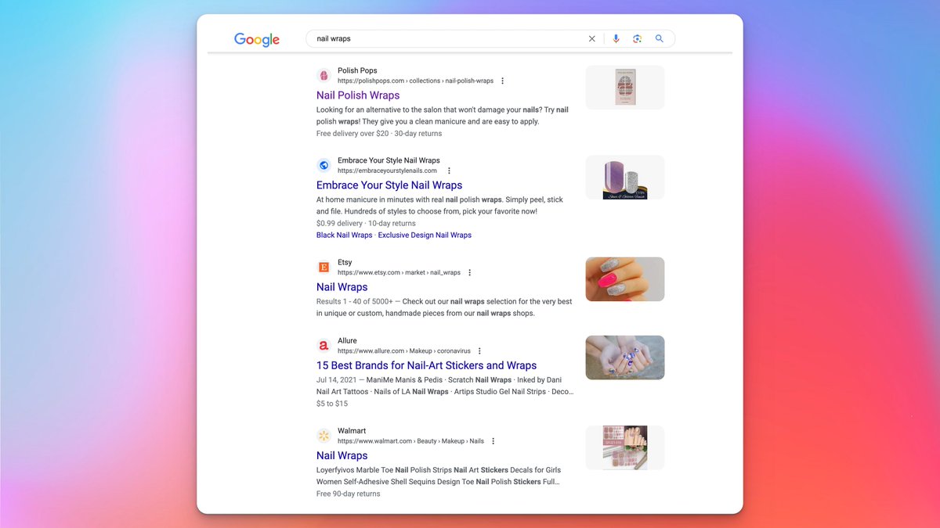Open the three-dot menu for Polish Pops result

click(x=503, y=81)
